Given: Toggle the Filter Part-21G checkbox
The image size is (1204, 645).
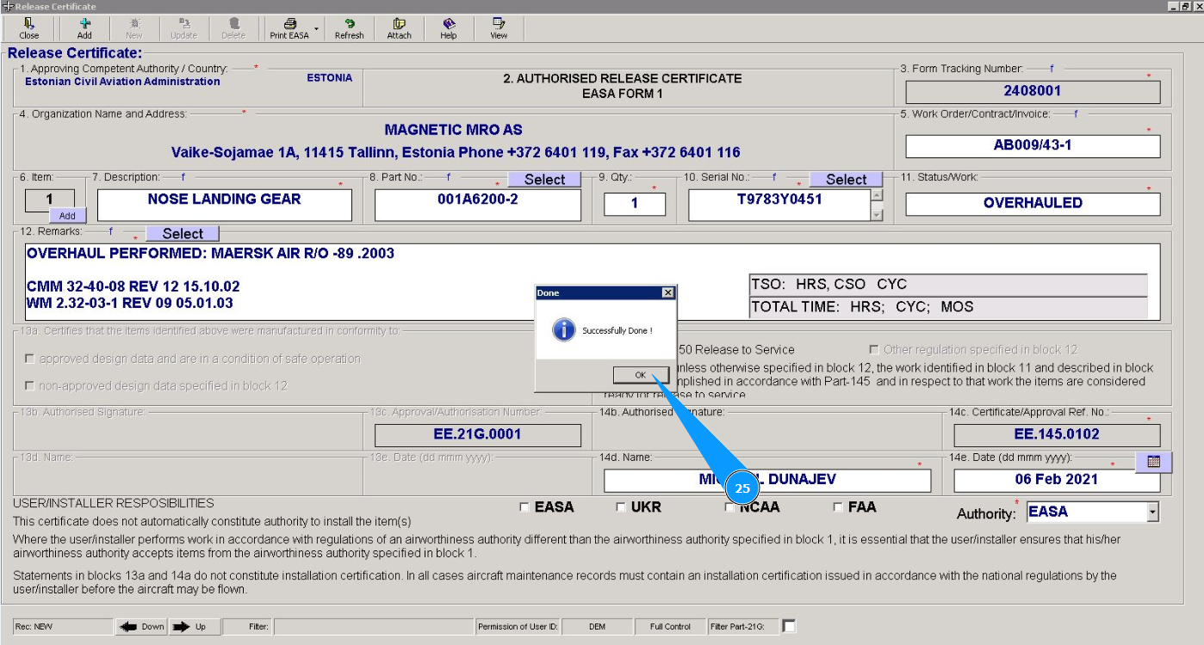Looking at the screenshot, I should 789,626.
